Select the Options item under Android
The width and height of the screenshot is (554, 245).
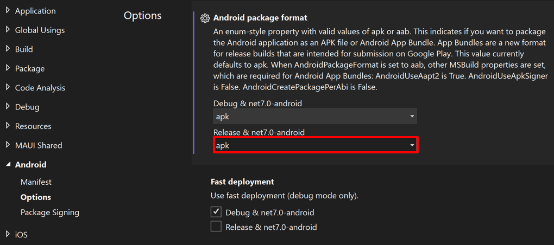pyautogui.click(x=36, y=197)
